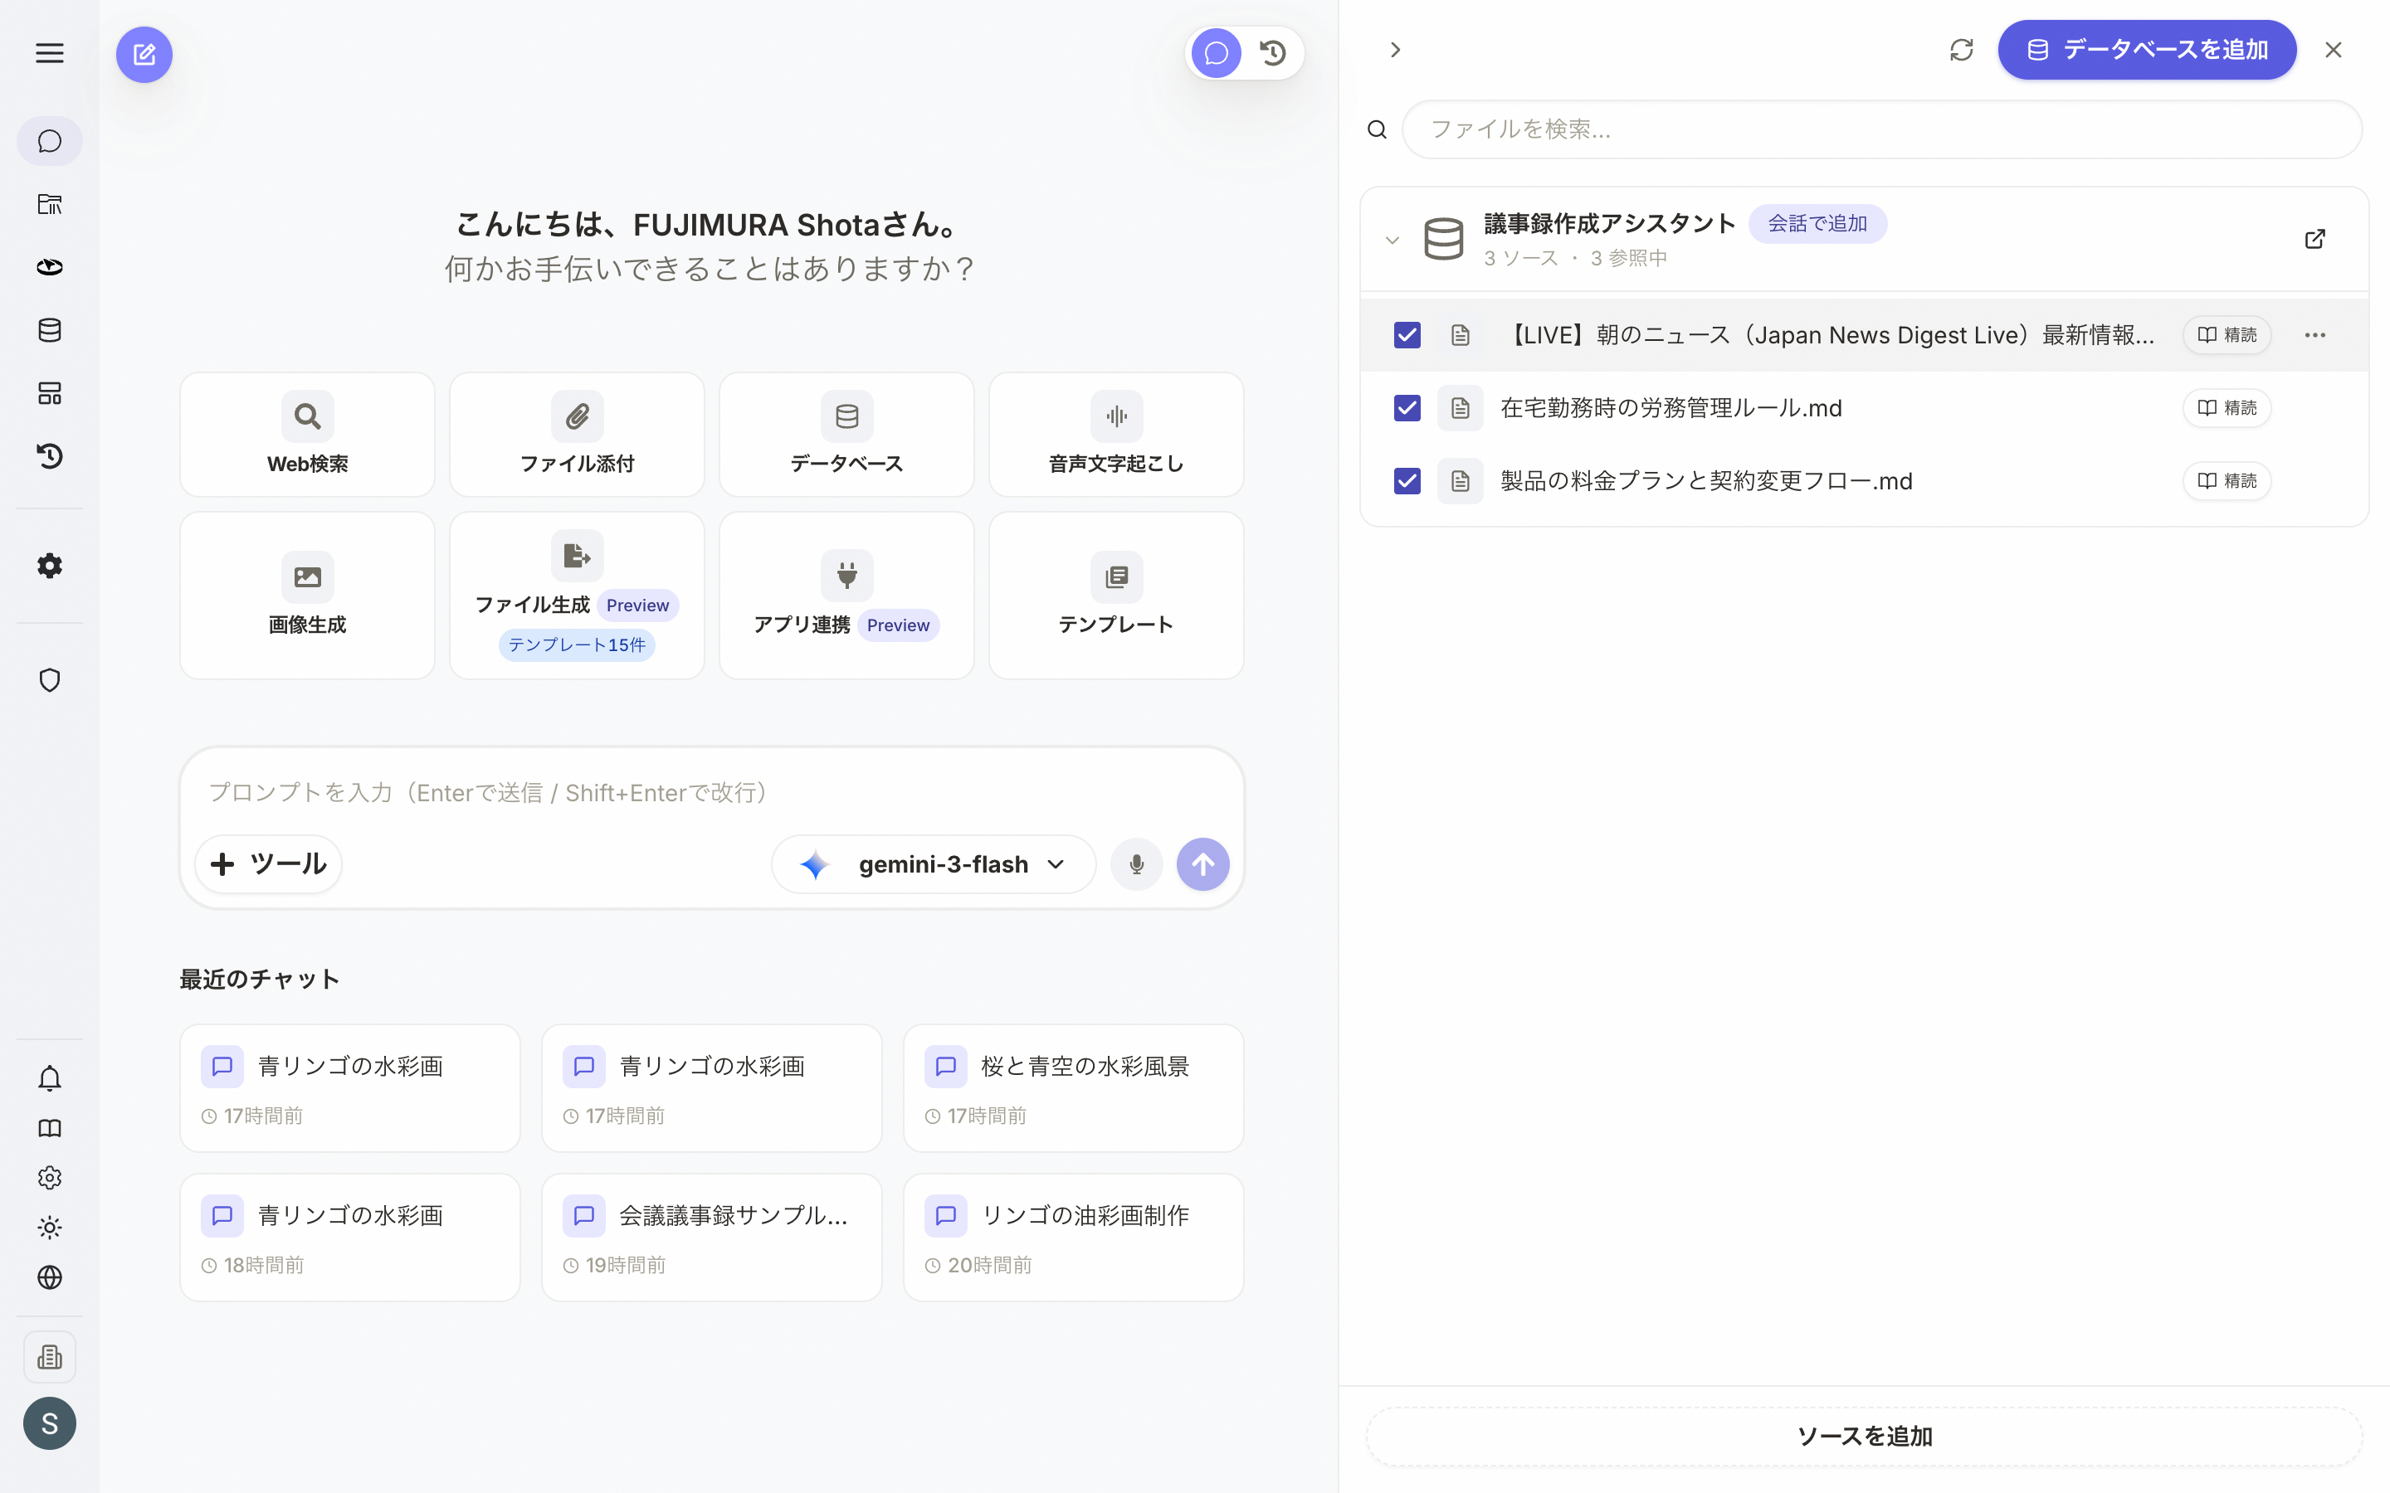Open more options for the LIVE news file
This screenshot has height=1493, width=2390.
coord(2315,336)
